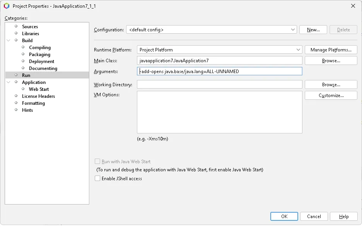The image size is (362, 232).
Task: Go to Web Start category
Action: (x=39, y=89)
